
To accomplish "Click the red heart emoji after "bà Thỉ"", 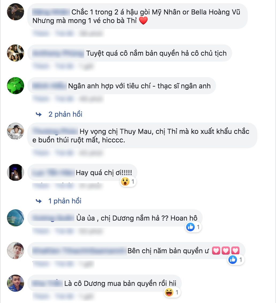I will coord(143,21).
